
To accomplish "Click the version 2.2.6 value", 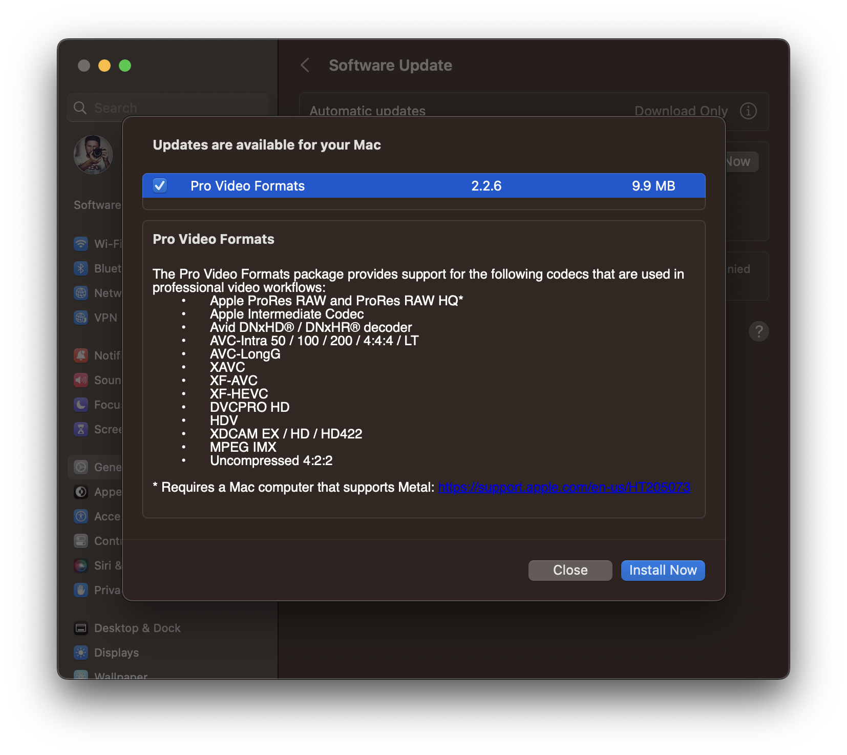I will pyautogui.click(x=486, y=186).
